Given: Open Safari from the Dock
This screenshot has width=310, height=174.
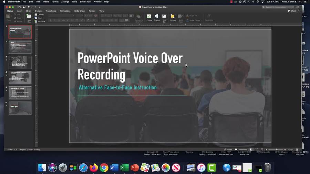Looking at the screenshot, I should [x=83, y=168].
